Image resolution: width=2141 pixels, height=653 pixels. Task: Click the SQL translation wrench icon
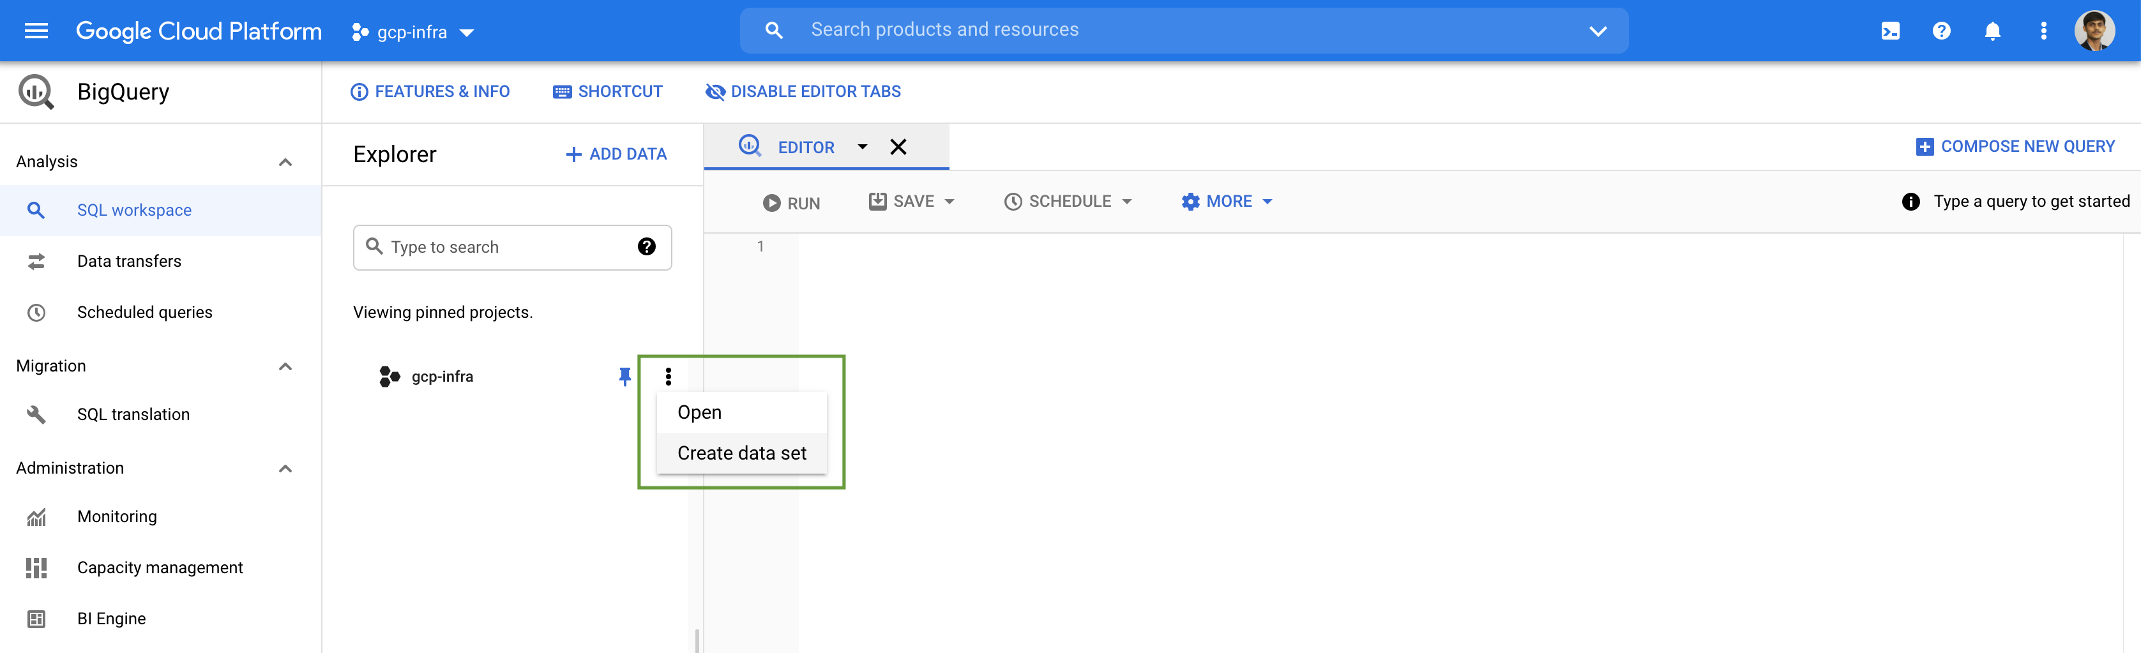click(36, 414)
